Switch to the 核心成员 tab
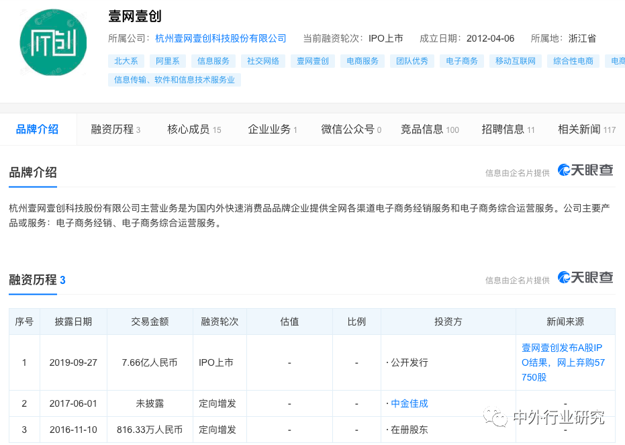 point(193,130)
